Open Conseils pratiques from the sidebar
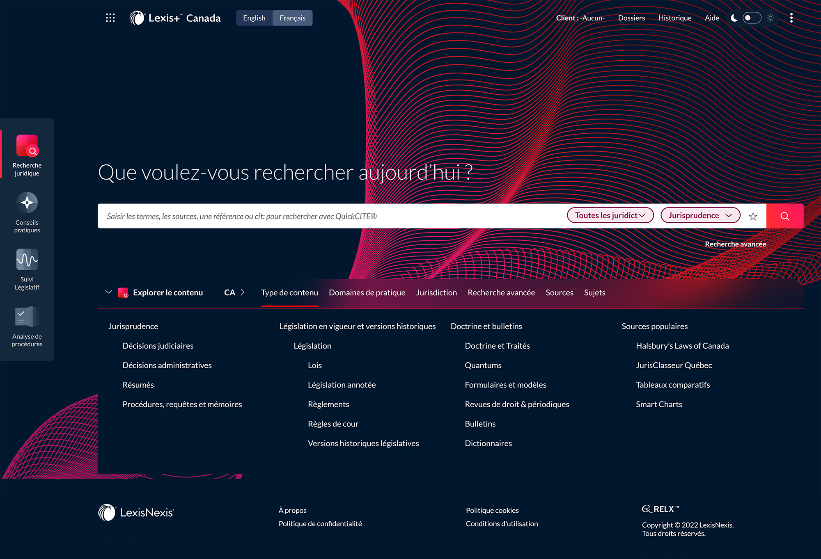The width and height of the screenshot is (821, 559). (27, 211)
